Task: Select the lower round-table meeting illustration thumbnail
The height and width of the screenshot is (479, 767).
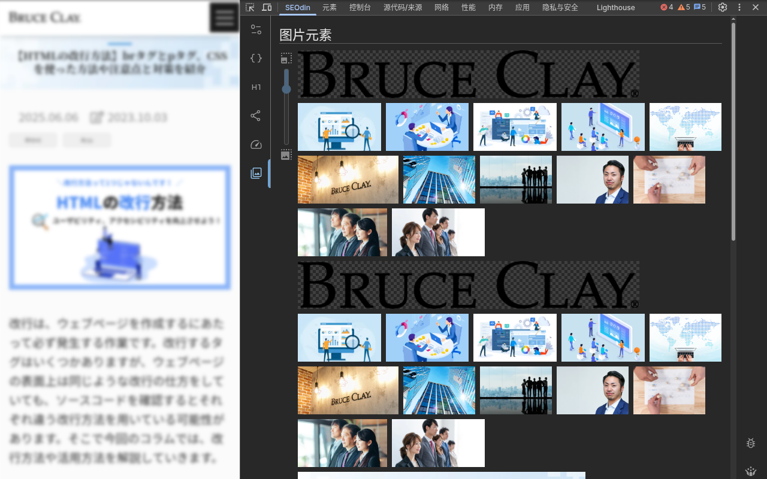Action: 427,338
